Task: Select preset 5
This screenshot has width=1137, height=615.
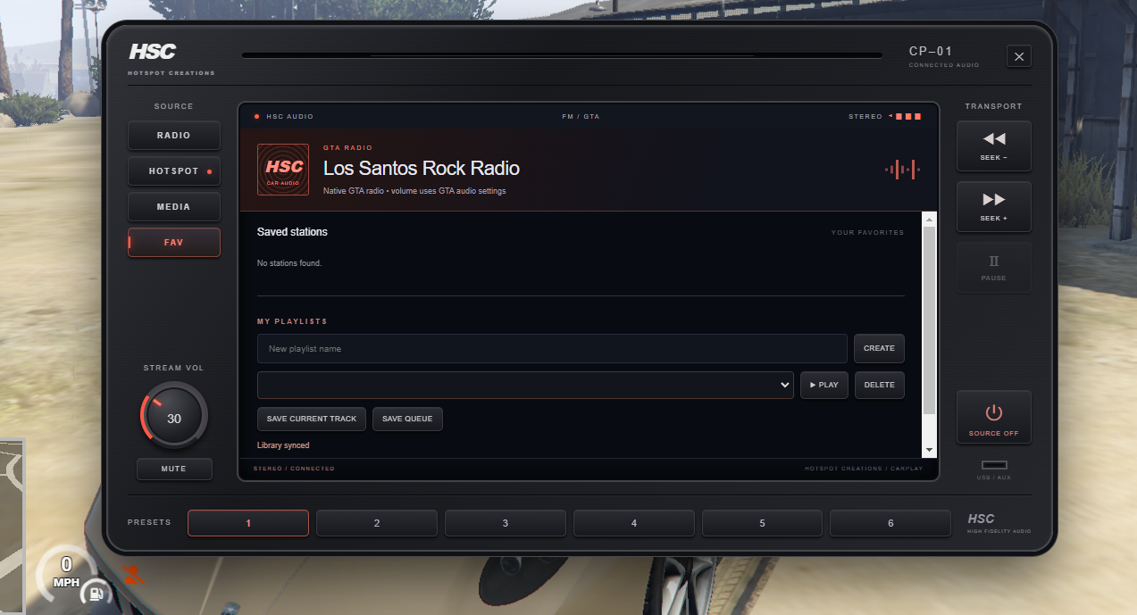Action: (x=762, y=523)
